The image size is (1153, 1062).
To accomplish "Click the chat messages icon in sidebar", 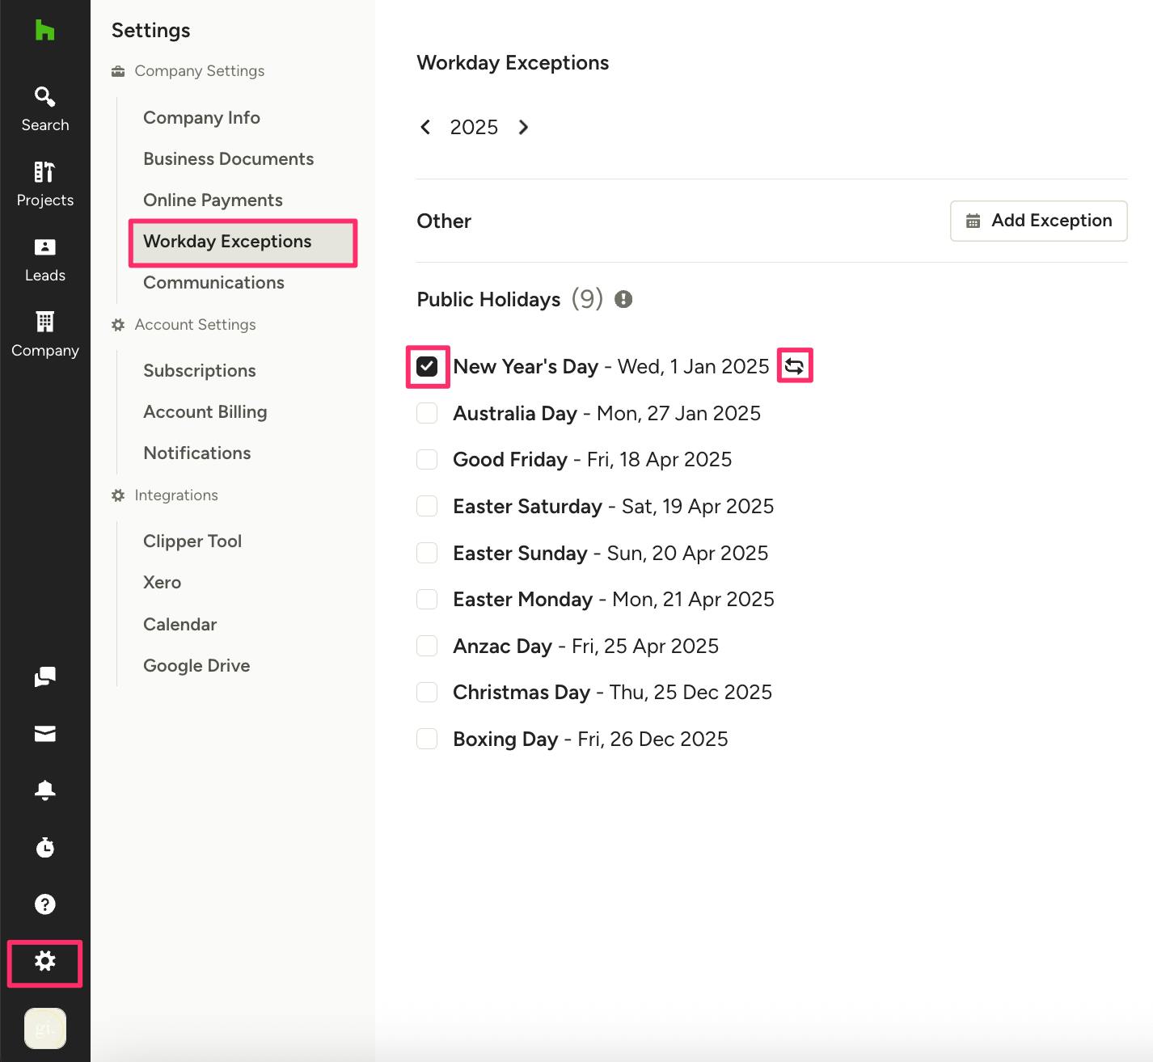I will (44, 676).
